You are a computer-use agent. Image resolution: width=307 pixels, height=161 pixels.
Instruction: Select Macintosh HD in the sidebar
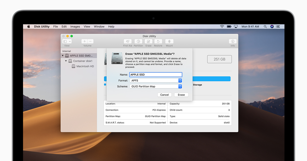pos(85,66)
